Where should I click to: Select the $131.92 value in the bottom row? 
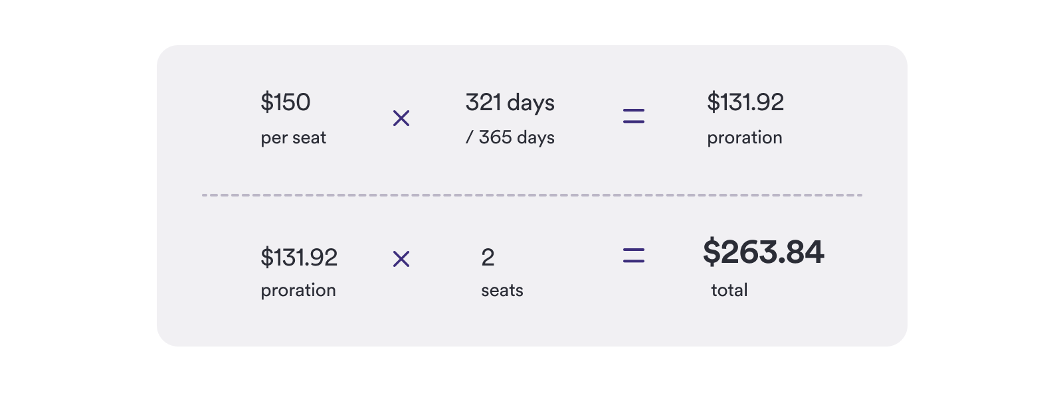[x=299, y=258]
